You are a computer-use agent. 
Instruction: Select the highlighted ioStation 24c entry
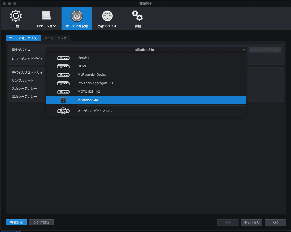pyautogui.click(x=146, y=100)
